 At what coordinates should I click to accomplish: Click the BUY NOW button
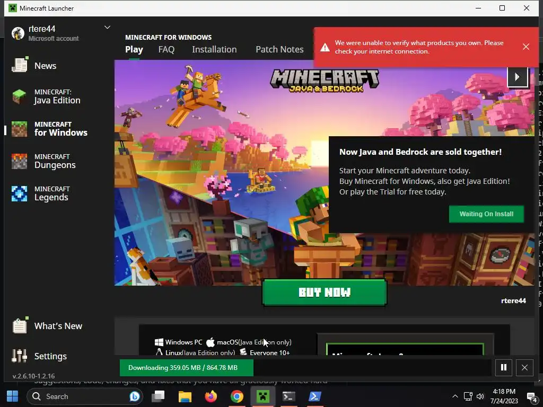325,293
